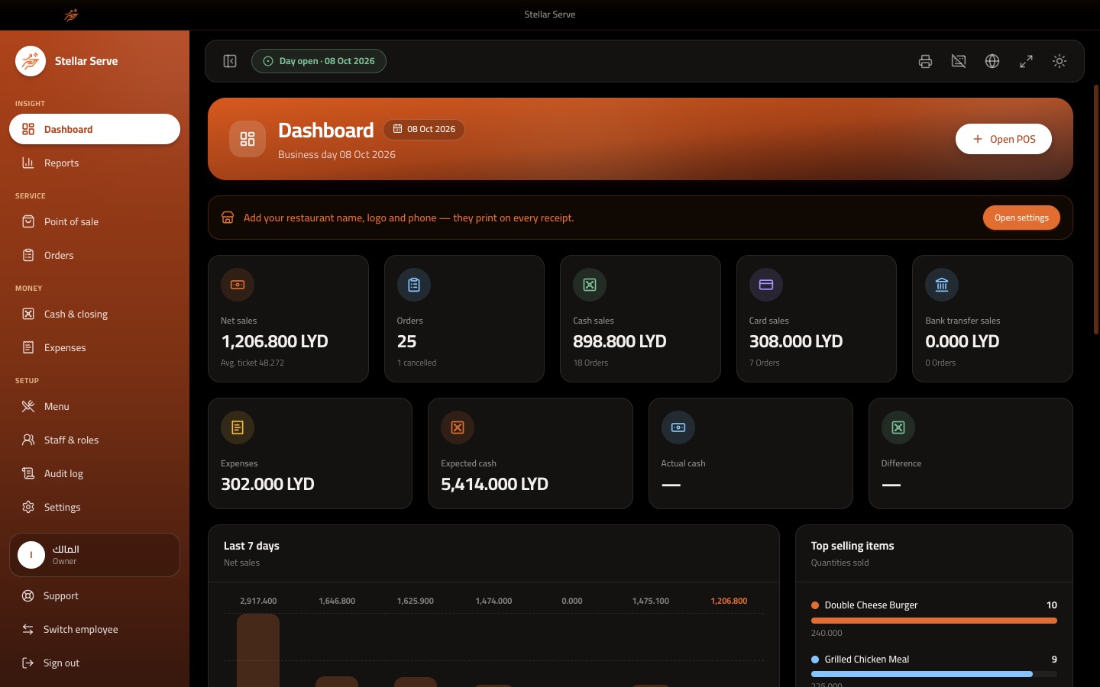Click the crossed-out screen icon
The image size is (1100, 687).
tap(959, 61)
